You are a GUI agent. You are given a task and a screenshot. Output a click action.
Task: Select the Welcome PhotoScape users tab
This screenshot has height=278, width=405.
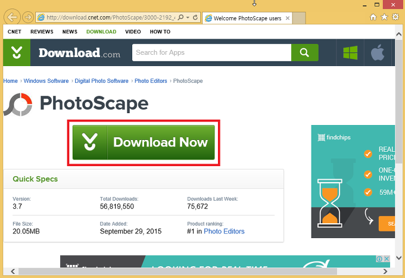pyautogui.click(x=247, y=18)
